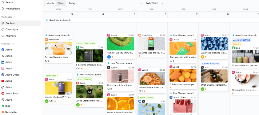Select the TikTok Jusco channel icon
Viewport: 259px width, 115px height.
coord(3,87)
